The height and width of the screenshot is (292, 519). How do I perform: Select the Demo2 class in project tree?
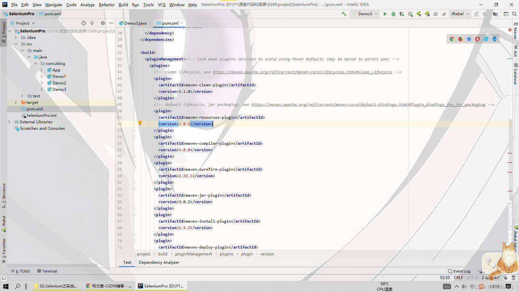tap(59, 83)
